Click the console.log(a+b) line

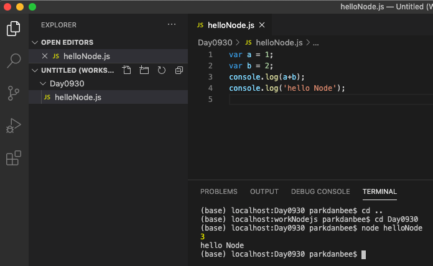266,76
